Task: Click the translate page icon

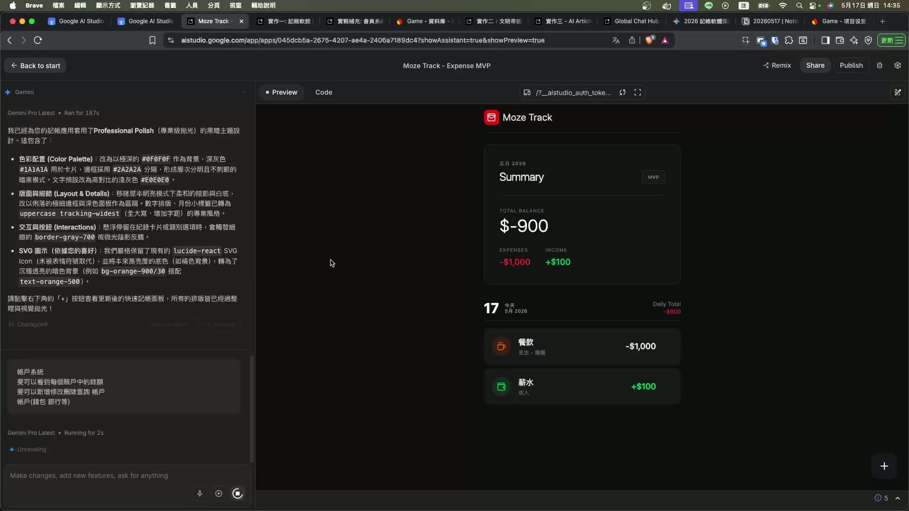Action: [616, 40]
